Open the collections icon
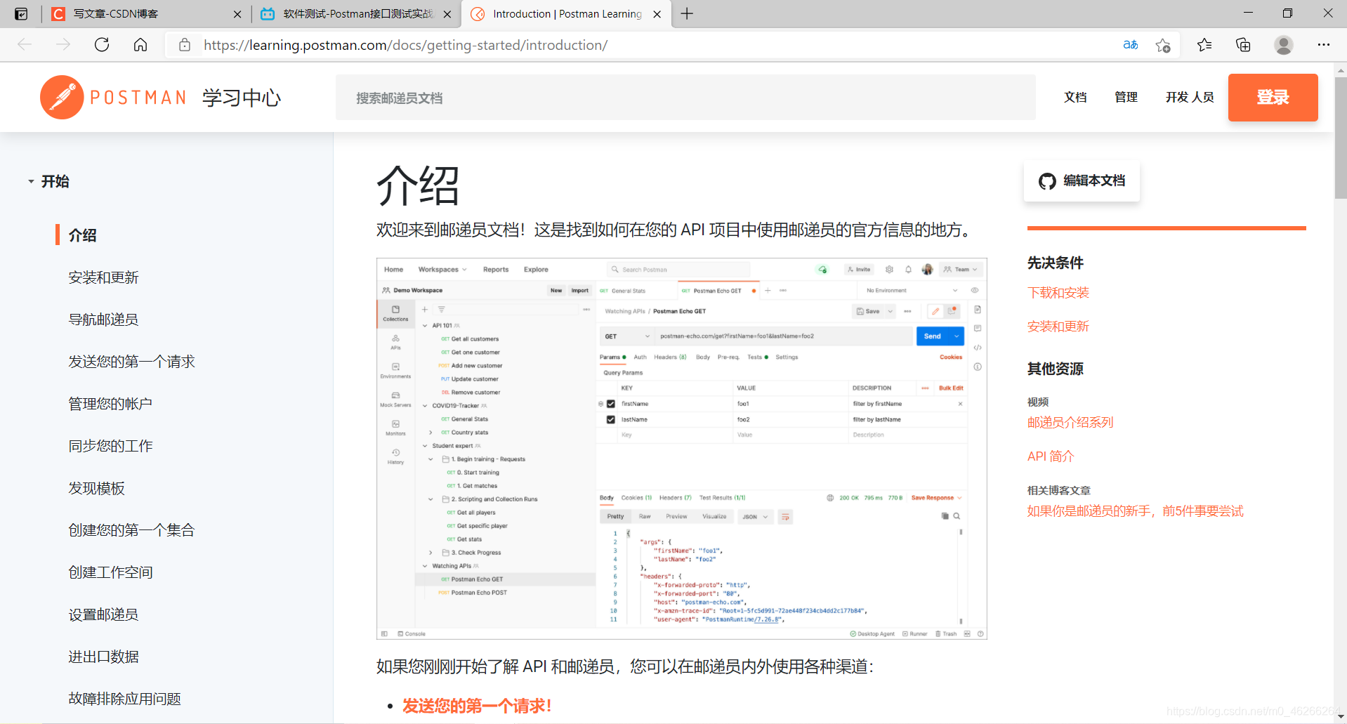 (x=1243, y=45)
